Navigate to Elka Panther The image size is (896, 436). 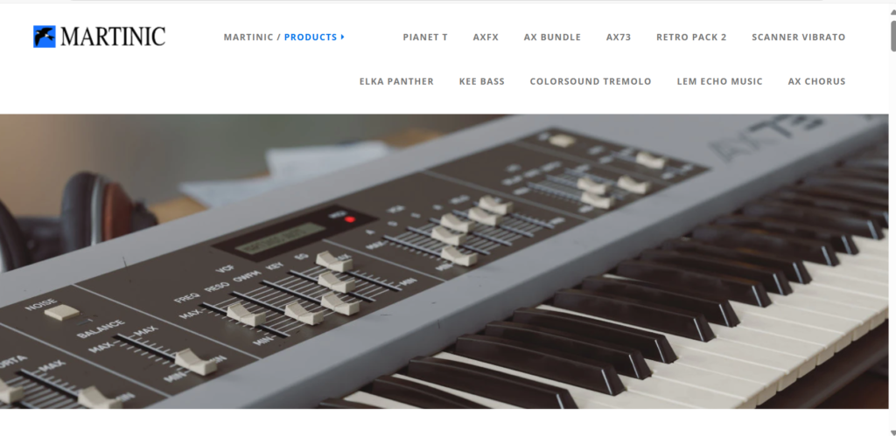tap(396, 81)
